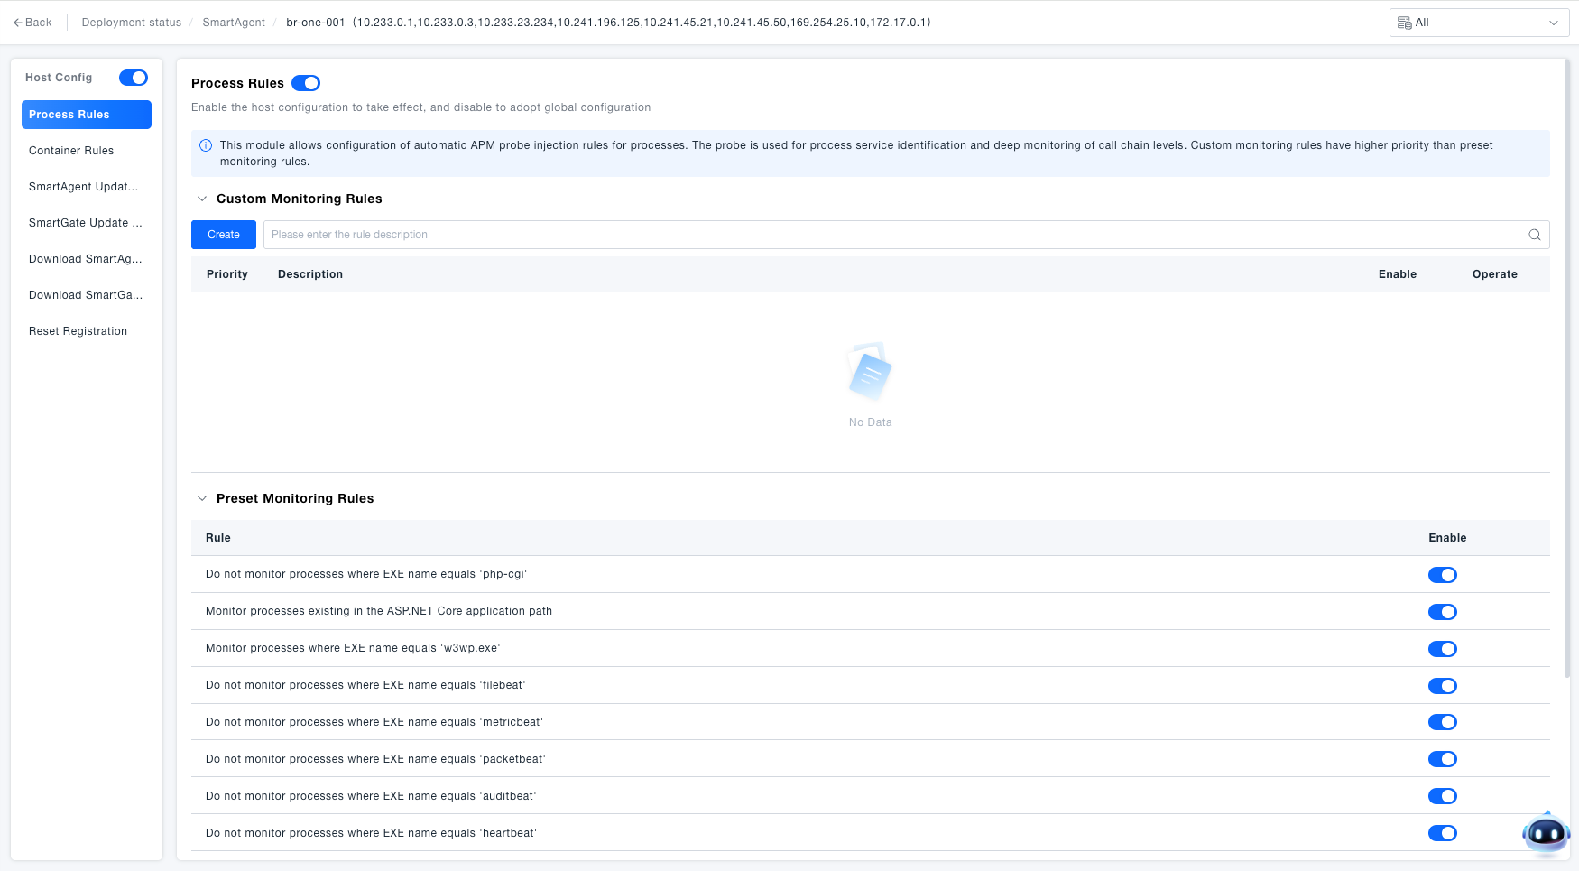Toggle the 'packetbeat' preset rule switch
The image size is (1579, 871).
1443,759
